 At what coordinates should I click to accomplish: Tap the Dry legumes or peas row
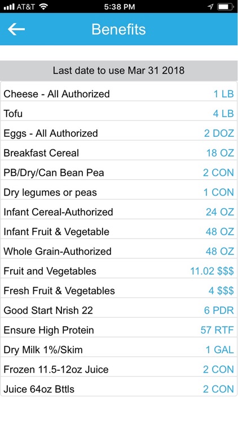[119, 193]
